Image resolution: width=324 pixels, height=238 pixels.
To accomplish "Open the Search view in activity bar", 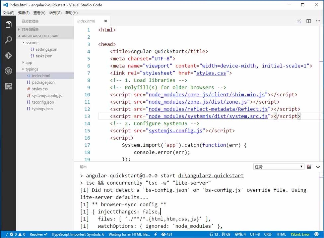I will [8, 40].
